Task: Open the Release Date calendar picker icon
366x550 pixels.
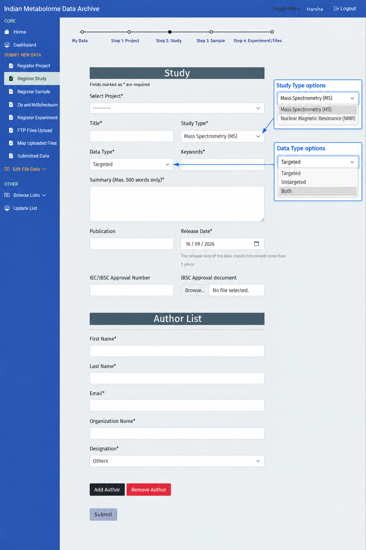Action: coord(257,243)
